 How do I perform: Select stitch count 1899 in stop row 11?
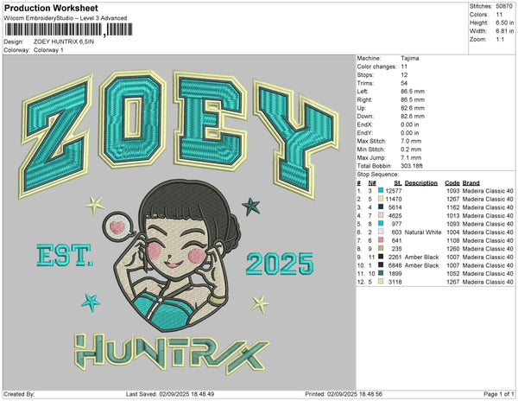tap(395, 274)
